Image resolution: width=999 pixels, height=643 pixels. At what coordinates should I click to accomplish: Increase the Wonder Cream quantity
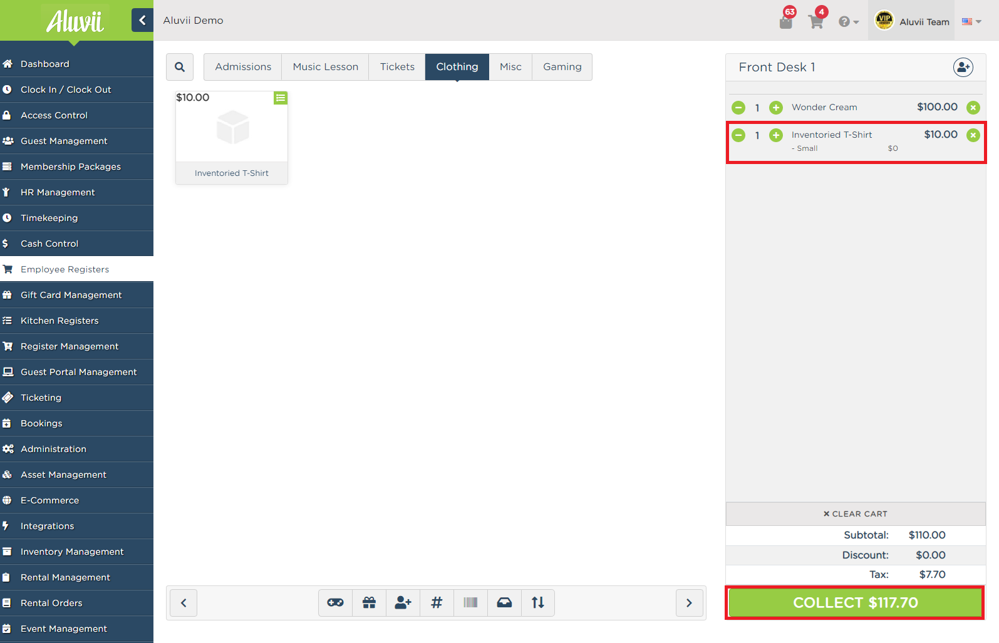(x=776, y=108)
